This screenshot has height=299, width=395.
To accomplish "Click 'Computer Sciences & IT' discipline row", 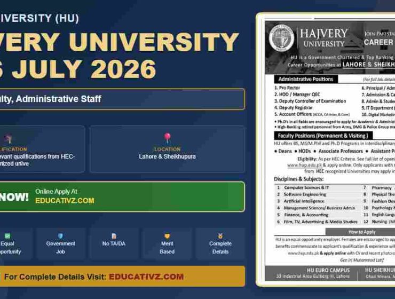I will pos(306,187).
